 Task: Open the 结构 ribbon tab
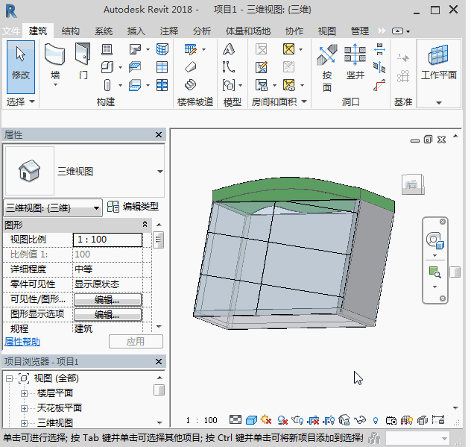click(71, 31)
